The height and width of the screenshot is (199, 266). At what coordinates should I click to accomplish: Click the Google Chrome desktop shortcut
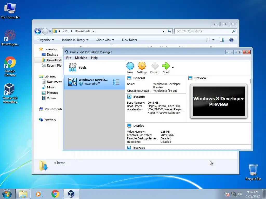(10, 67)
